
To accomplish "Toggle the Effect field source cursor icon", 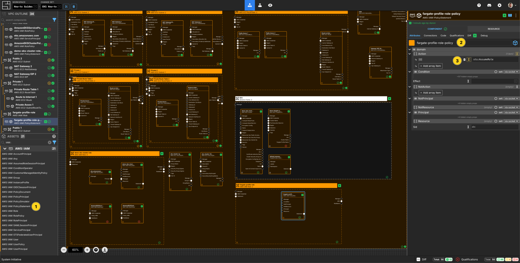I will (468, 81).
